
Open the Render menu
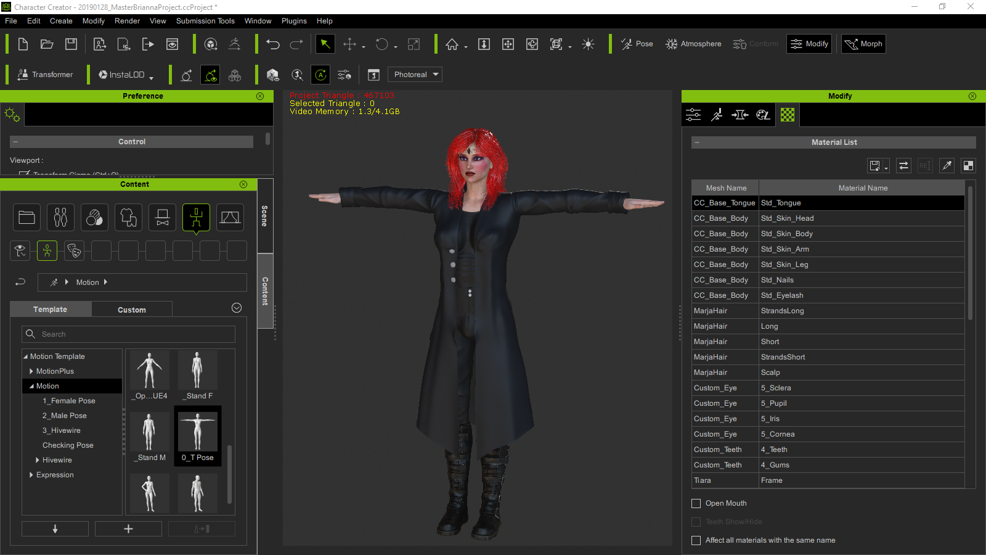tap(128, 21)
